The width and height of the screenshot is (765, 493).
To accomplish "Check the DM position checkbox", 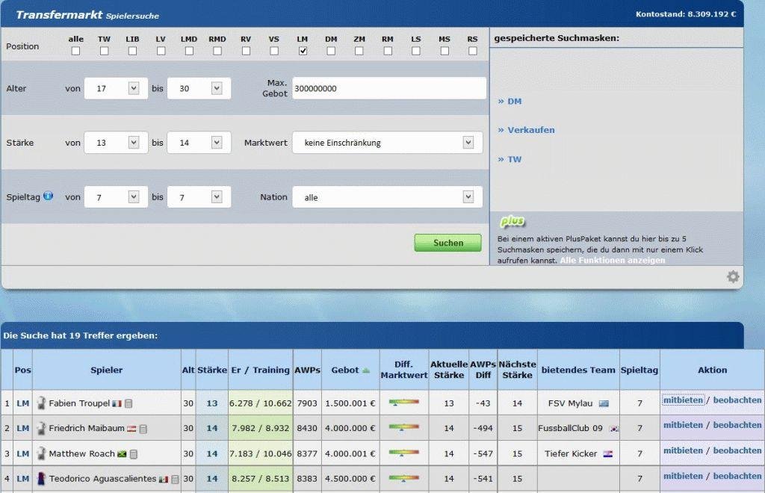I will point(330,51).
